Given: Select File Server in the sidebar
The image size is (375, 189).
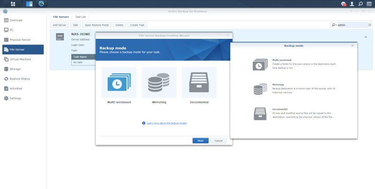Looking at the screenshot, I should (23, 50).
